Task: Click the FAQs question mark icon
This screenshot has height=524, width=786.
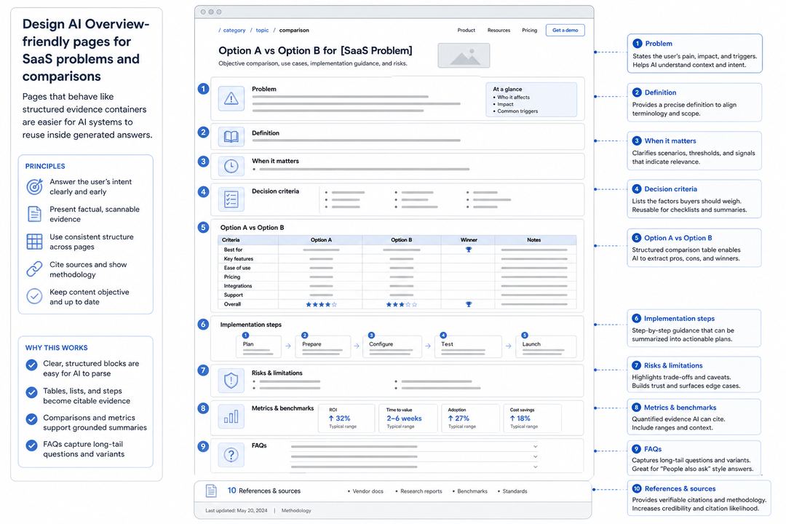Action: [231, 455]
